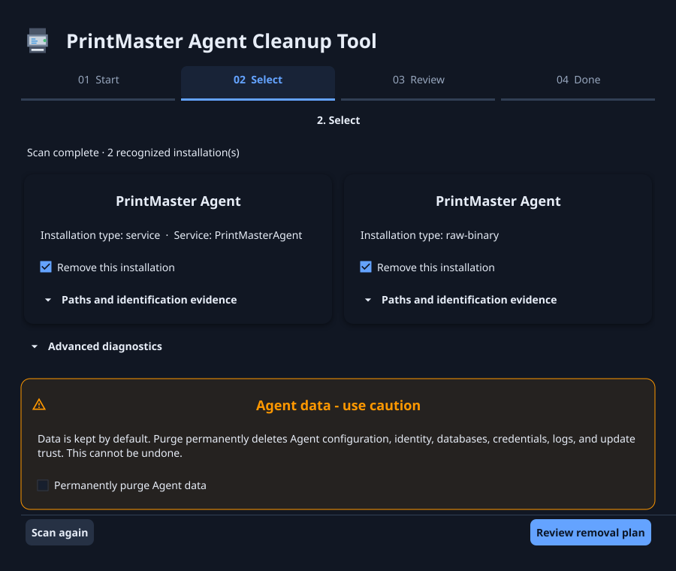Select the 02 Select step tab

tap(258, 83)
